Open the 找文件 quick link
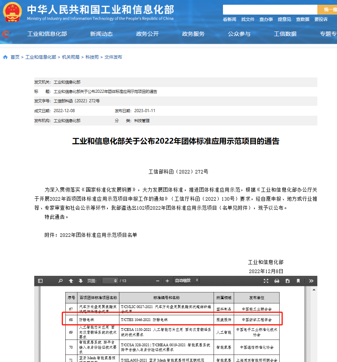This screenshot has height=362, width=337. coord(248,19)
